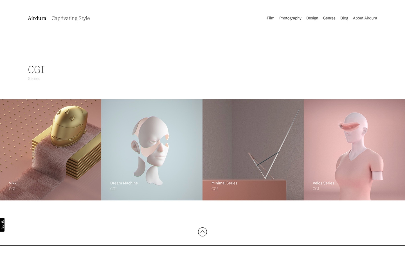Open the Minimal Series project thumbnail

point(253,150)
